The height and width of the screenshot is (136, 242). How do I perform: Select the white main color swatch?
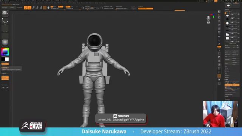point(7,59)
